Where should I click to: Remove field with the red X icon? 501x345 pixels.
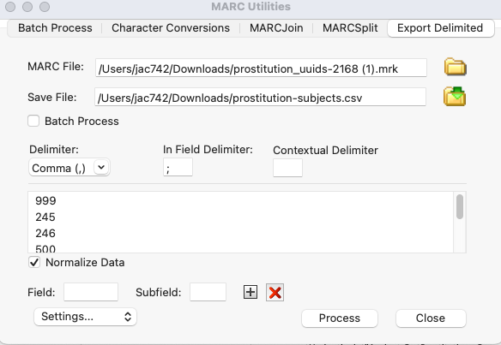click(275, 293)
